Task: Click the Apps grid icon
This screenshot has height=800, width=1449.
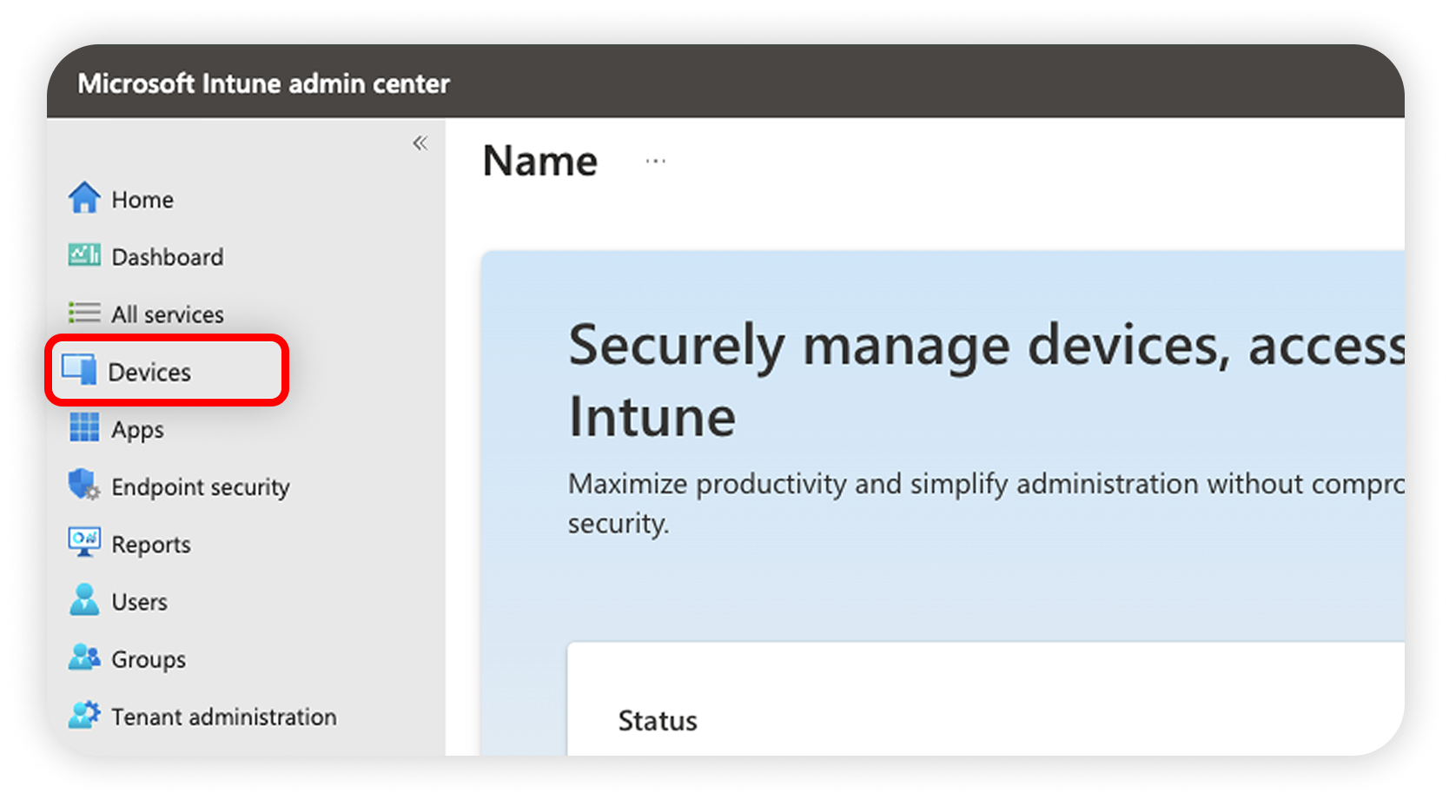Action: tap(84, 427)
